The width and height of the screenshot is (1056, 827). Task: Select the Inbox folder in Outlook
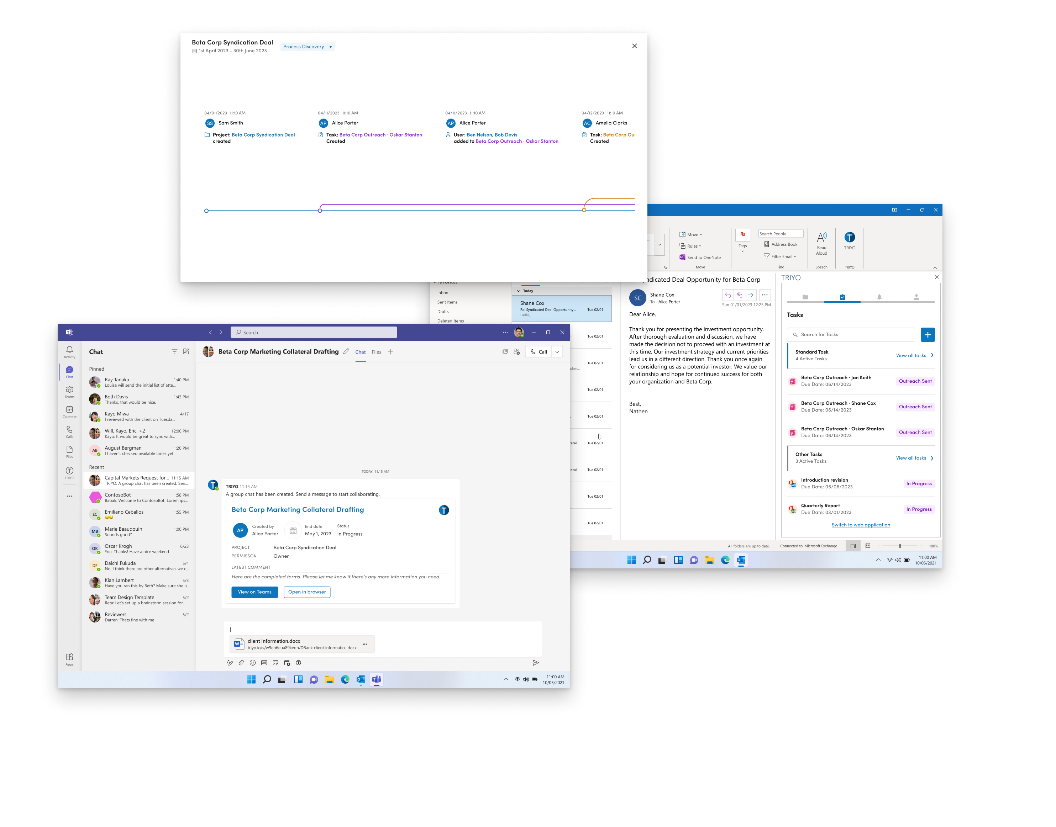point(443,293)
